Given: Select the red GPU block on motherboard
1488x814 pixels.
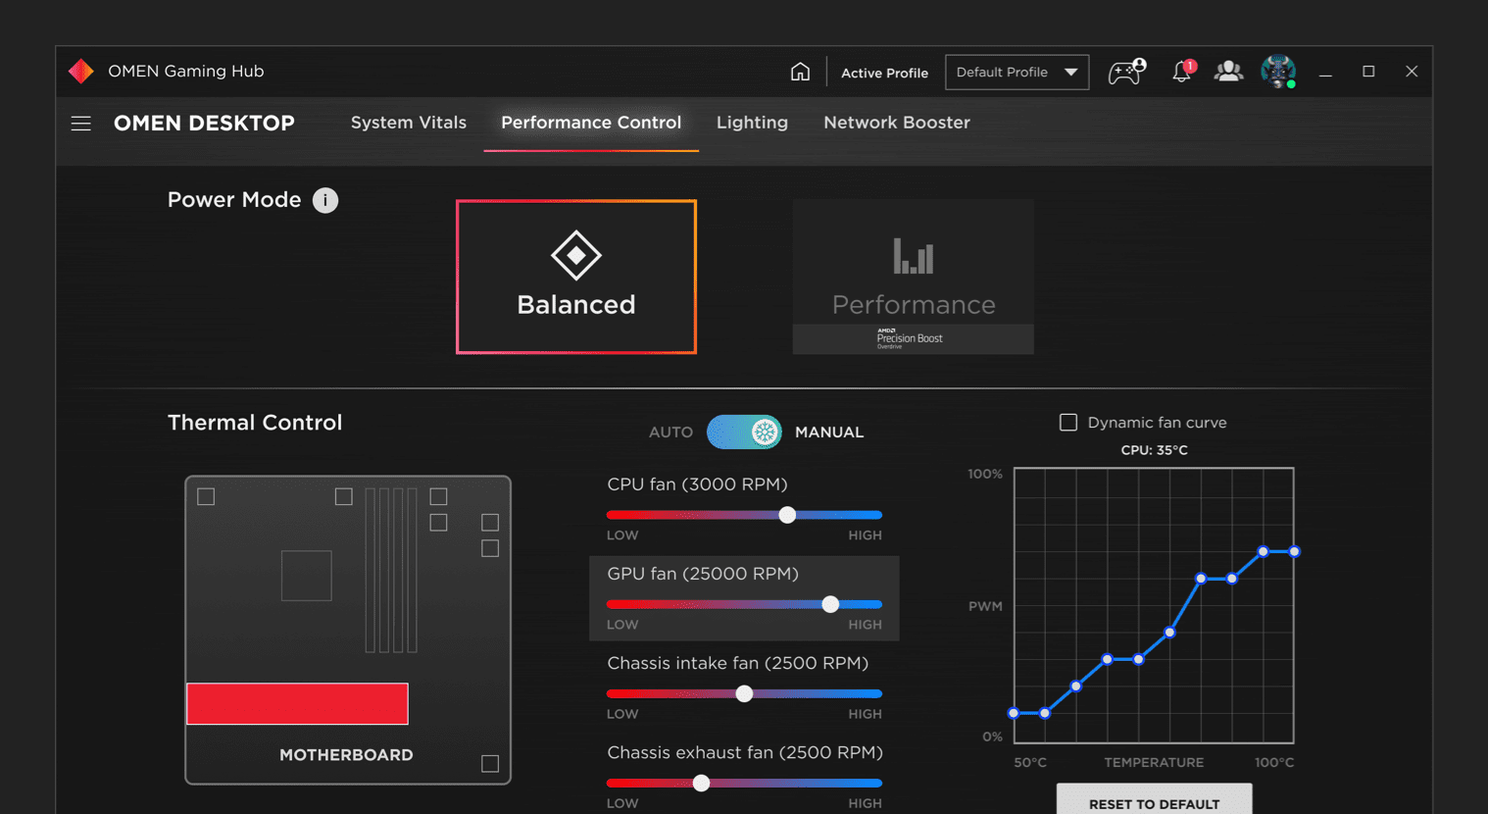Looking at the screenshot, I should [x=297, y=704].
